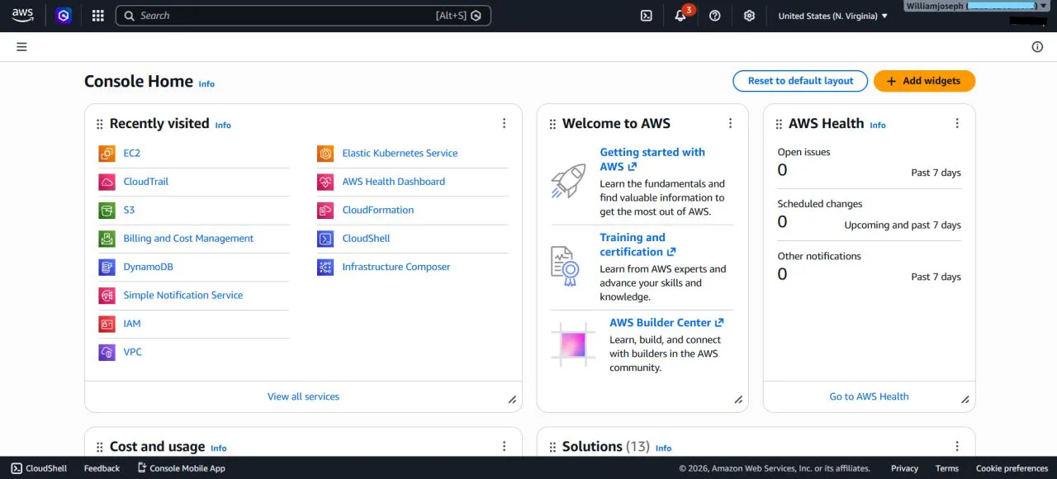This screenshot has width=1057, height=479.
Task: Click the Billing and Cost Management icon
Action: 107,239
